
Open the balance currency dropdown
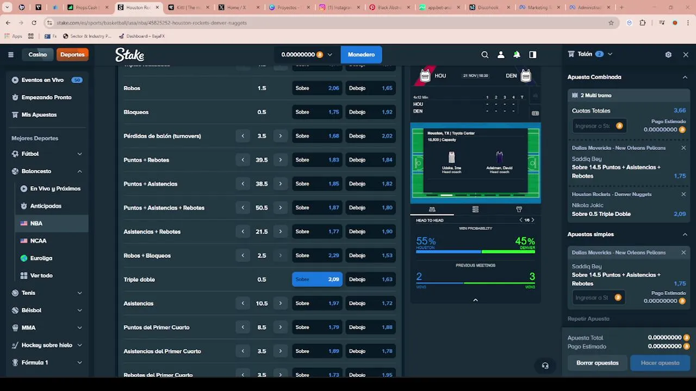pos(307,54)
